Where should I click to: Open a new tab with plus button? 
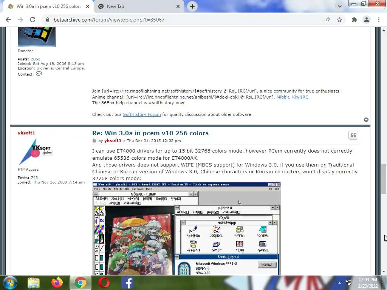[x=192, y=6]
